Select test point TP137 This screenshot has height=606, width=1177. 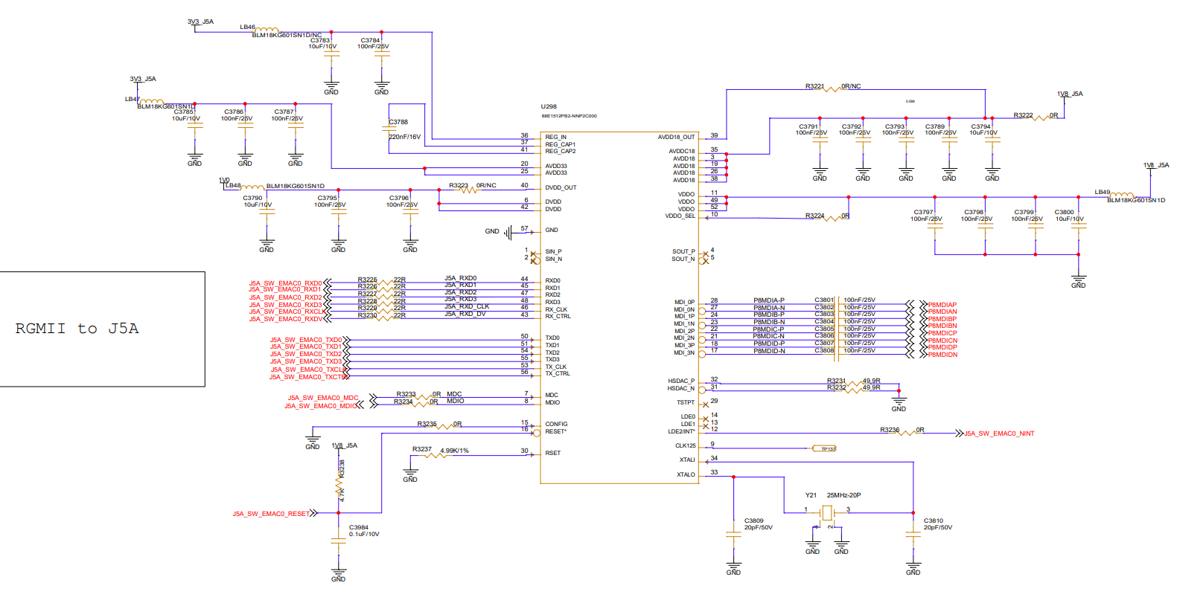824,448
